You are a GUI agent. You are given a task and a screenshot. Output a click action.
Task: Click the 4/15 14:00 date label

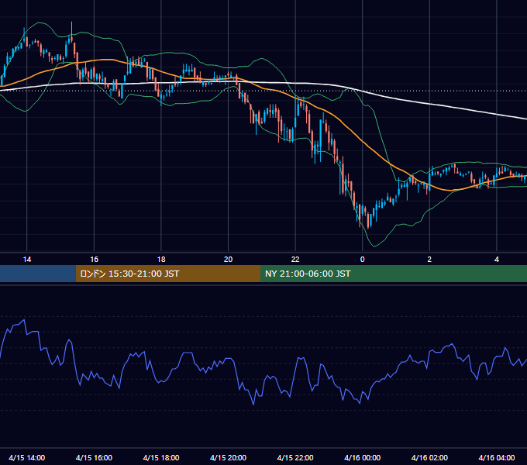(27, 457)
